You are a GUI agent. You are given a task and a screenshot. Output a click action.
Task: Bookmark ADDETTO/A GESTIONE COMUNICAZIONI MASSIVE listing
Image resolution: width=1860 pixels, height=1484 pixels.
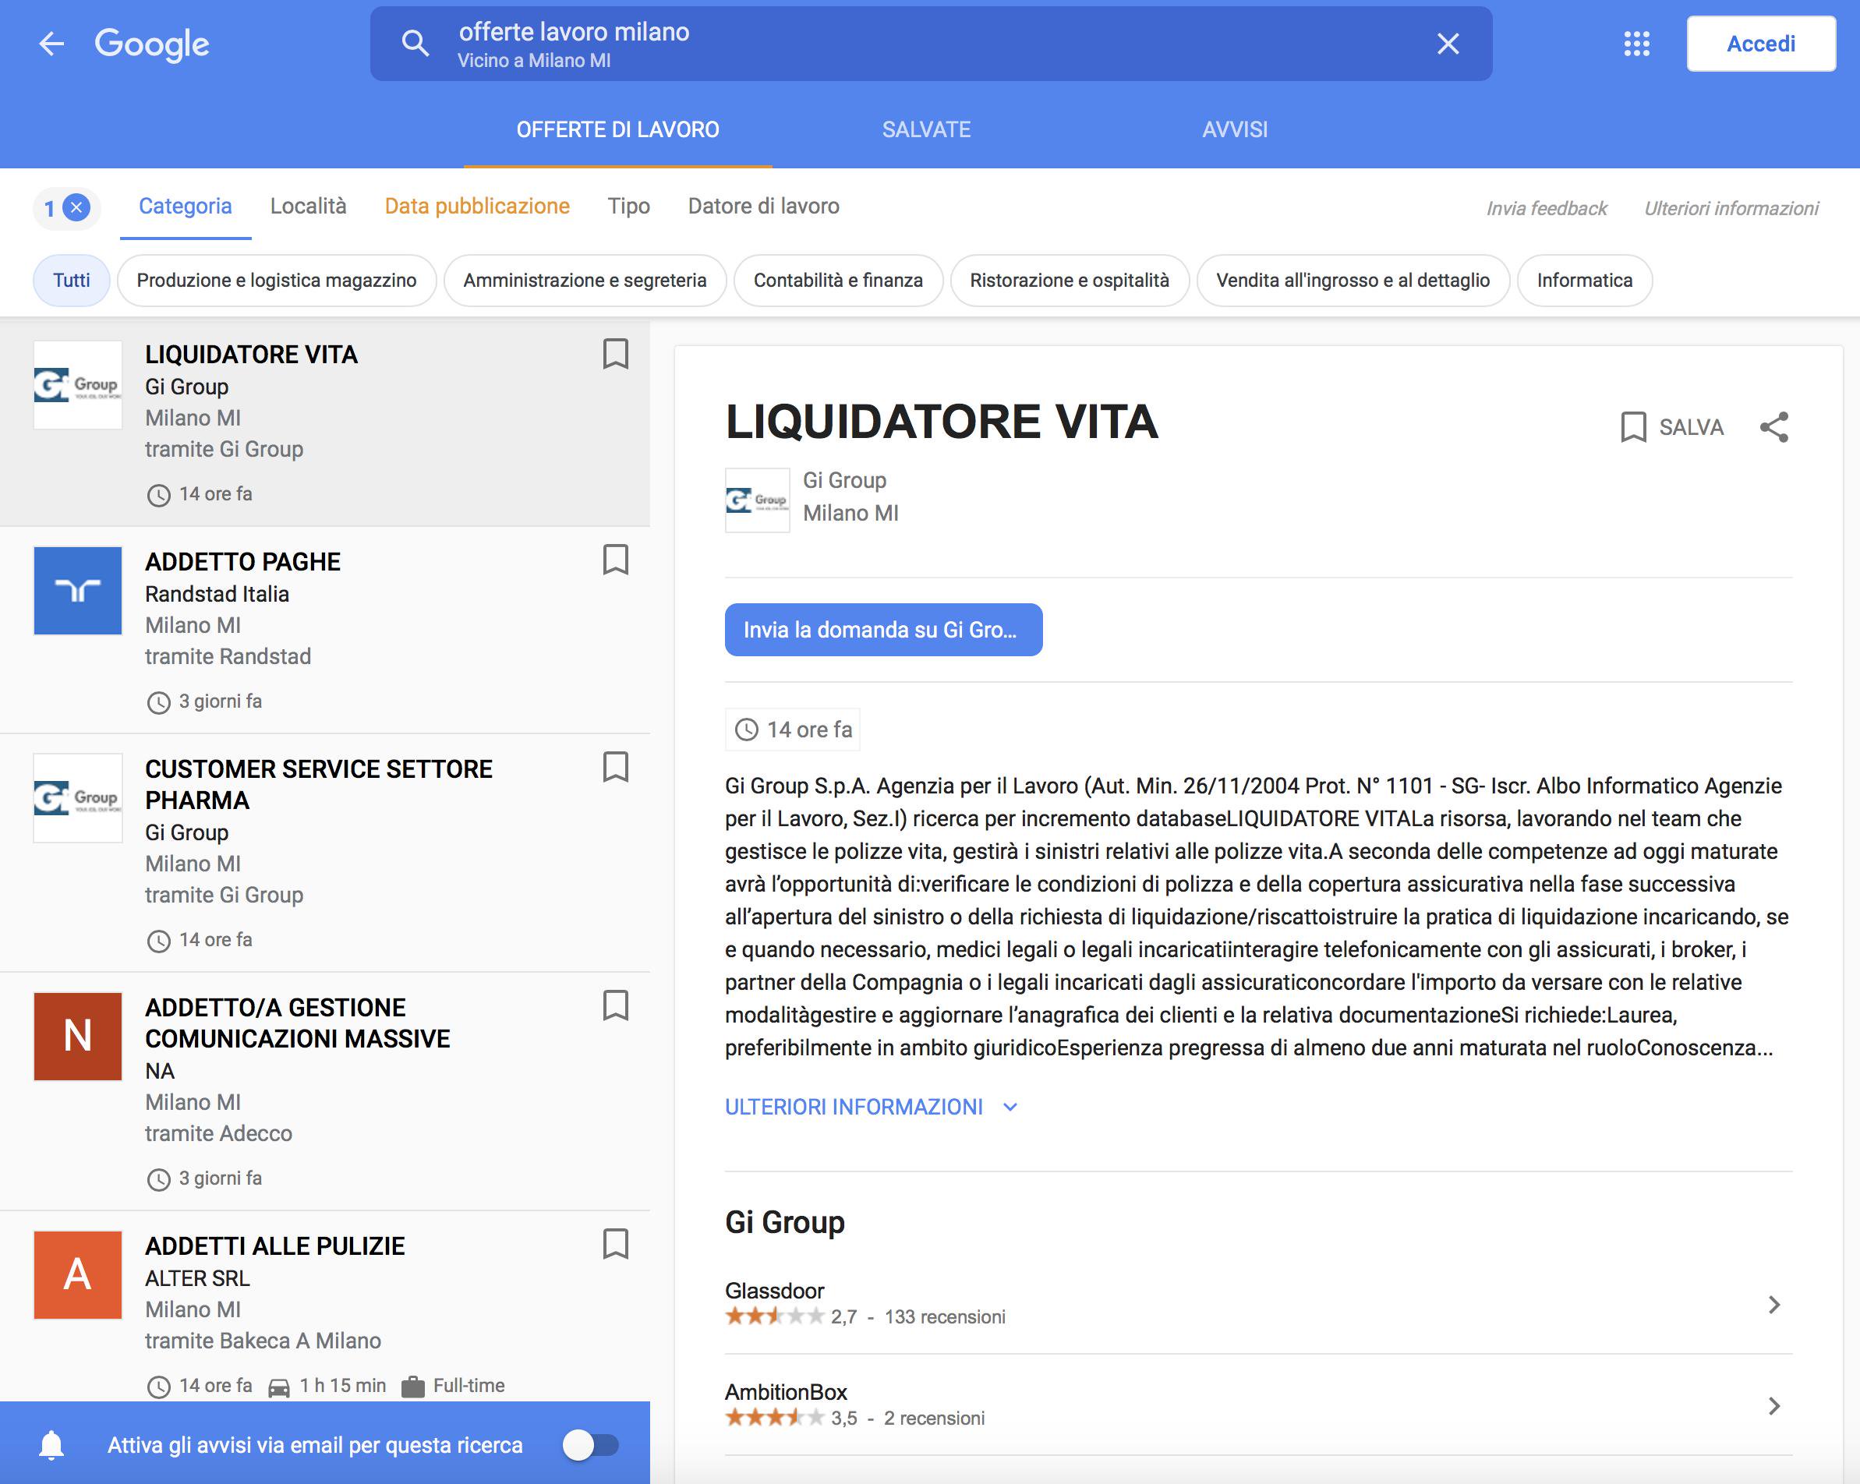tap(615, 1006)
